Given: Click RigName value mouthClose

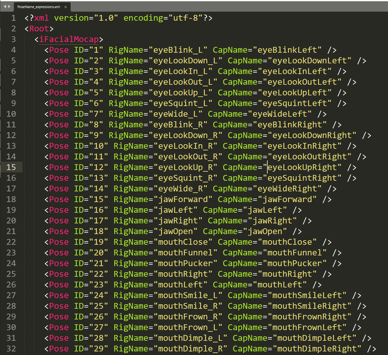Looking at the screenshot, I should pyautogui.click(x=183, y=242).
